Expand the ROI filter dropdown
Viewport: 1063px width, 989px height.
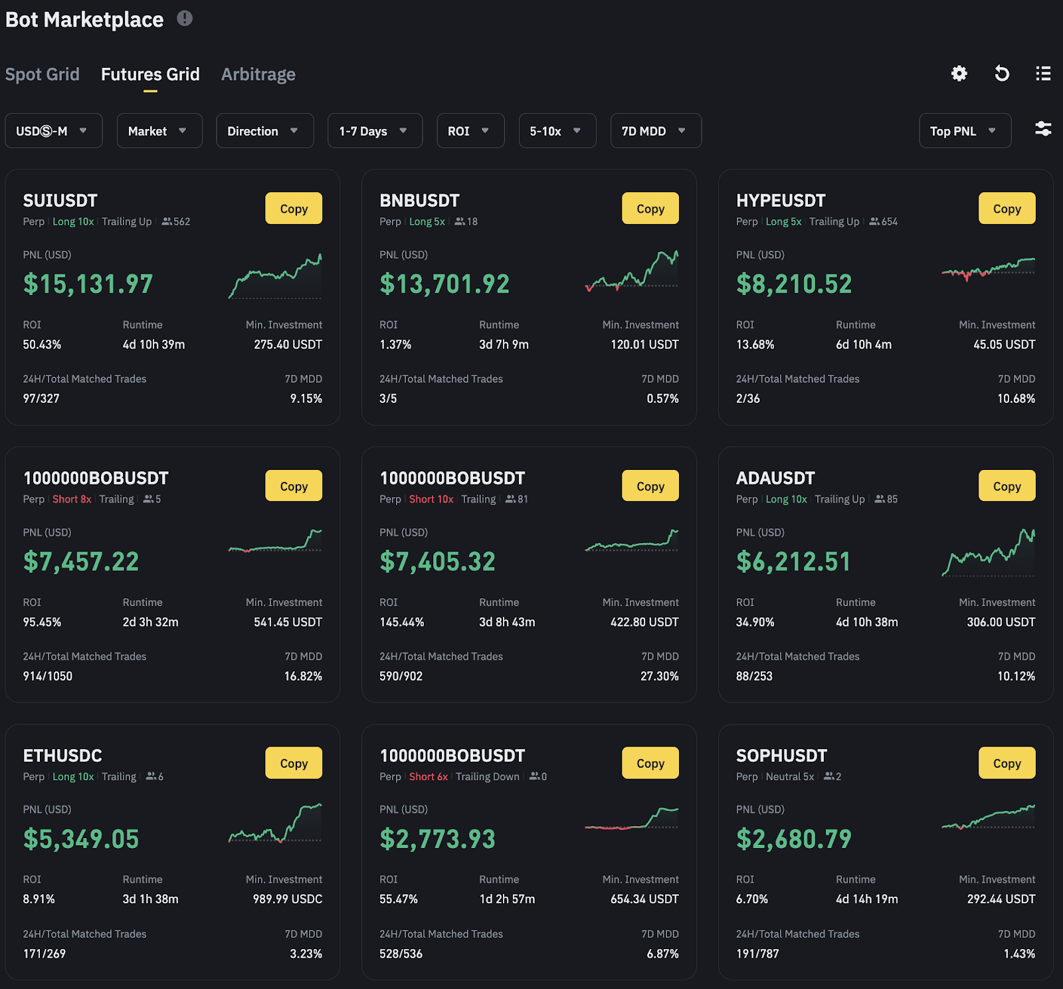click(x=470, y=130)
